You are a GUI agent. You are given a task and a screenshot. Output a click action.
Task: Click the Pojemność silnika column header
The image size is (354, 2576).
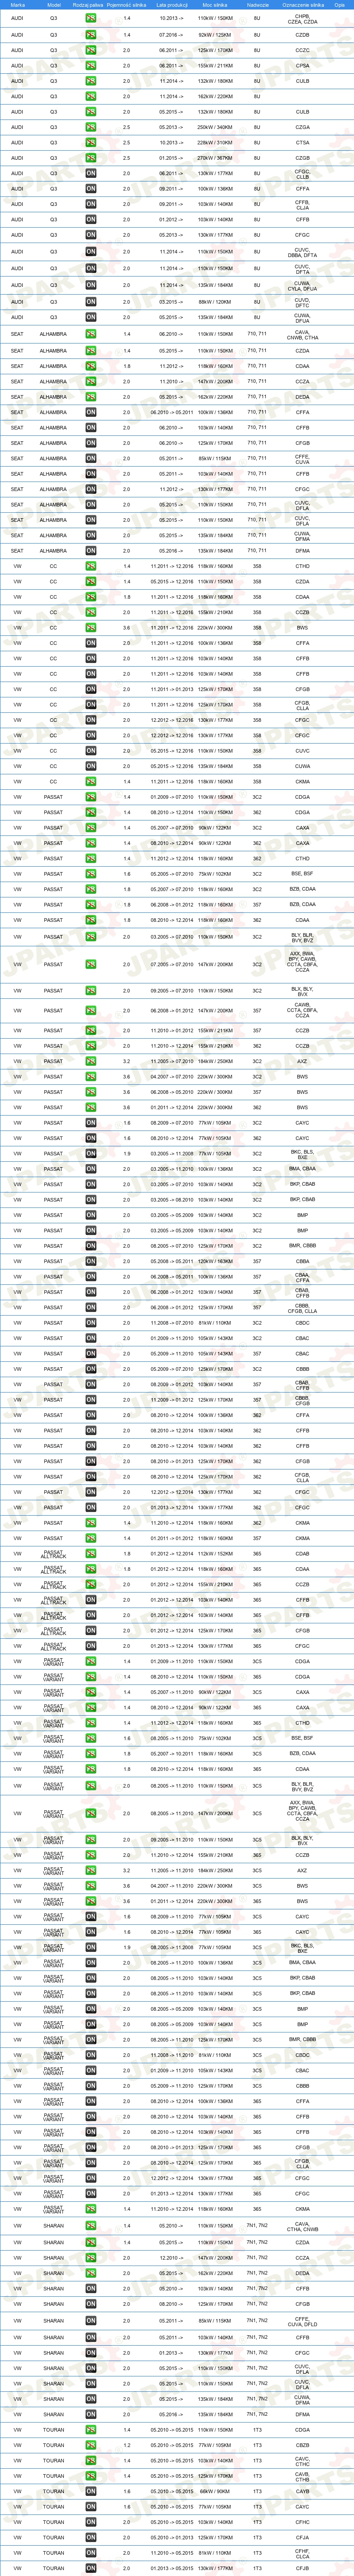coord(126,5)
